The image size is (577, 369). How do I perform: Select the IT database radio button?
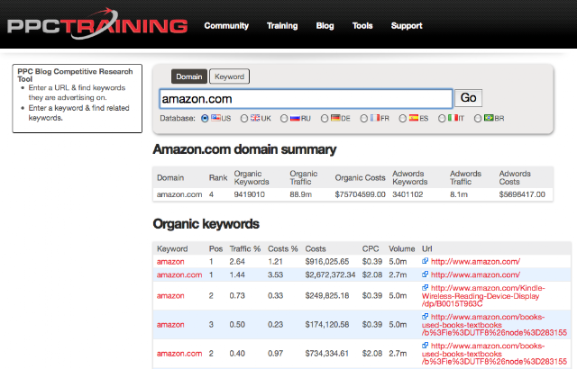coord(442,118)
